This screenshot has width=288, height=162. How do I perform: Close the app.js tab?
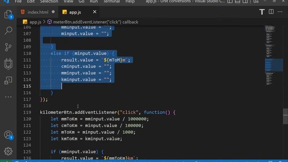(94, 12)
